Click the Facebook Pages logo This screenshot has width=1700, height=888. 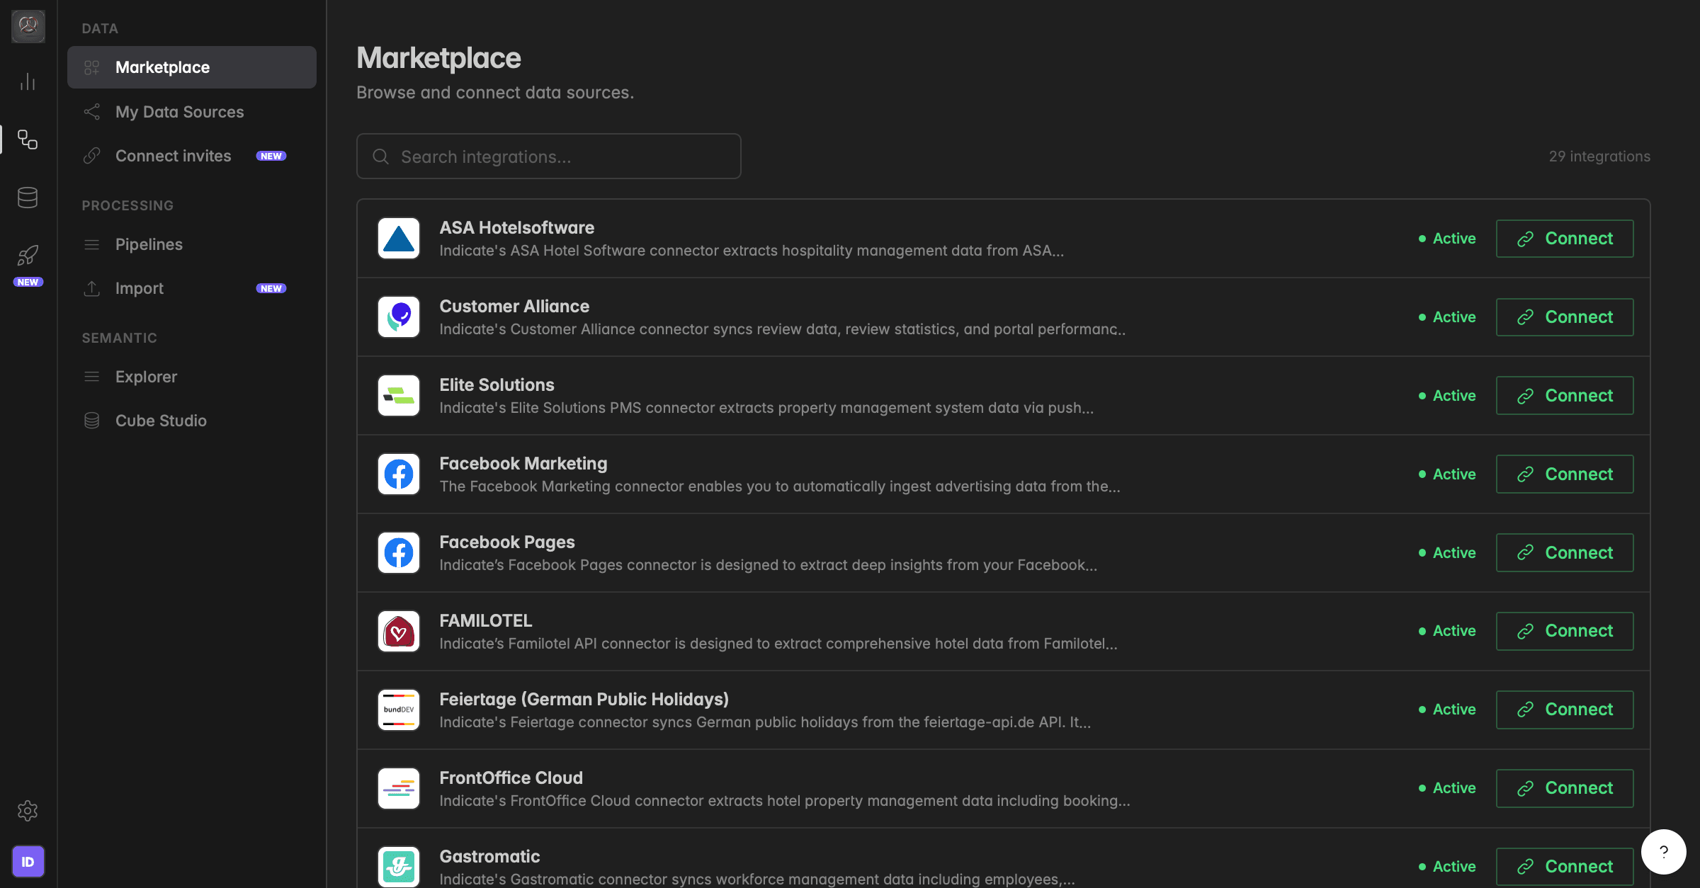399,553
